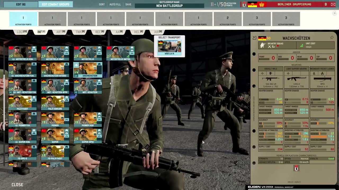
Task: Open the TNK category tab
Action: pyautogui.click(x=80, y=32)
